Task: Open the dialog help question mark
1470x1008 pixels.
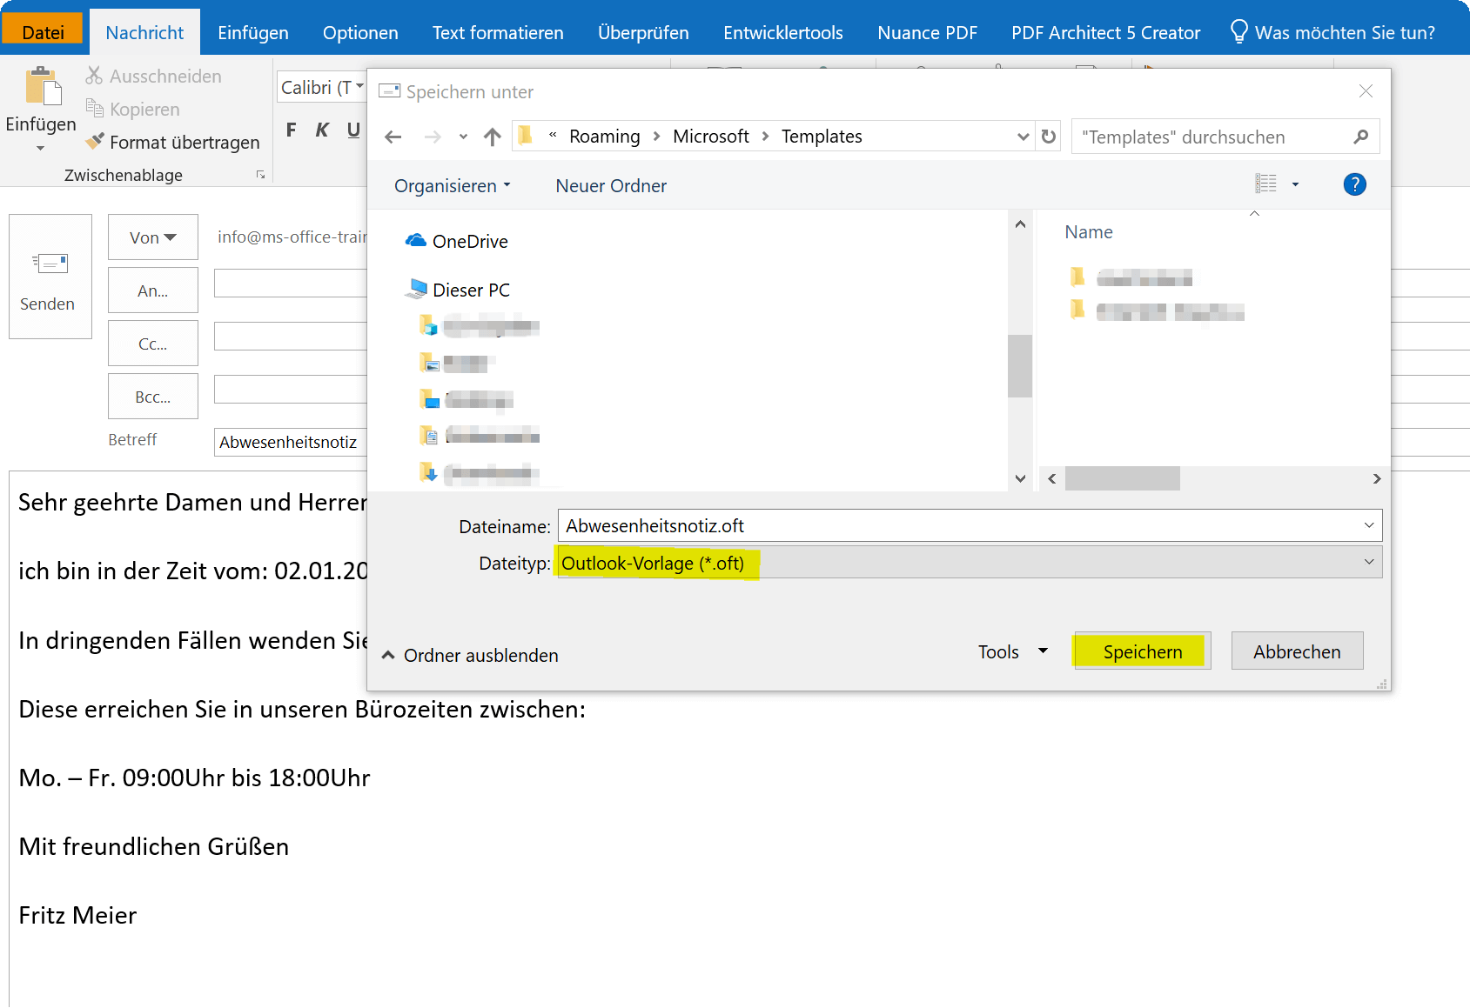Action: point(1354,184)
